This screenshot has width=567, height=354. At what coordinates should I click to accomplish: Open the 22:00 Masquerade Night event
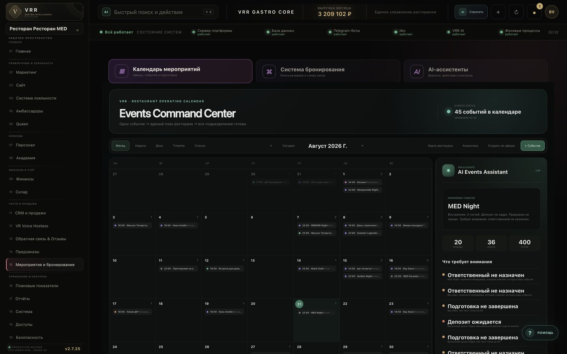[x=363, y=190]
